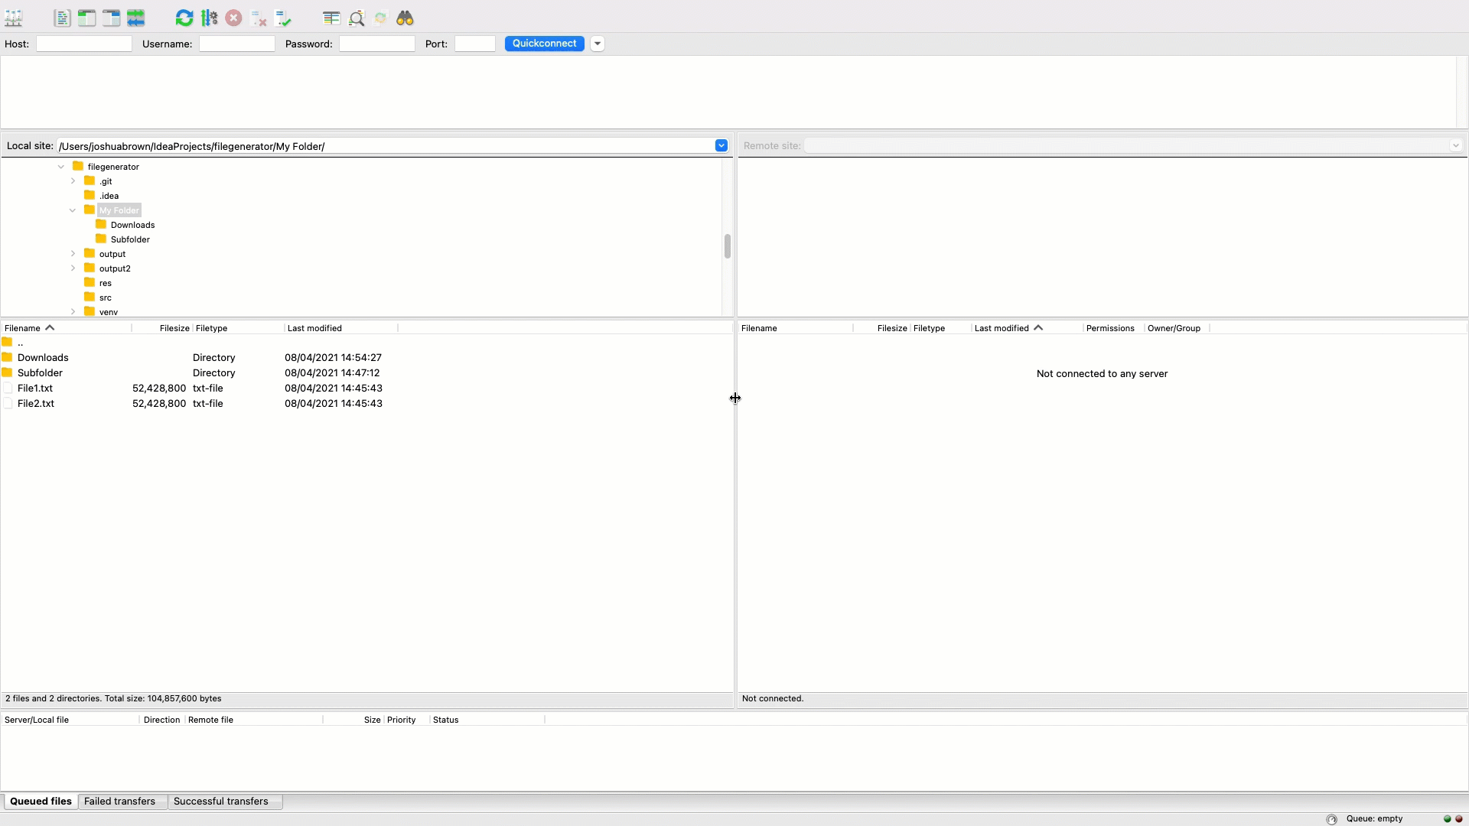Select the Subfolder directory in file list
Viewport: 1469px width, 826px height.
point(367,372)
